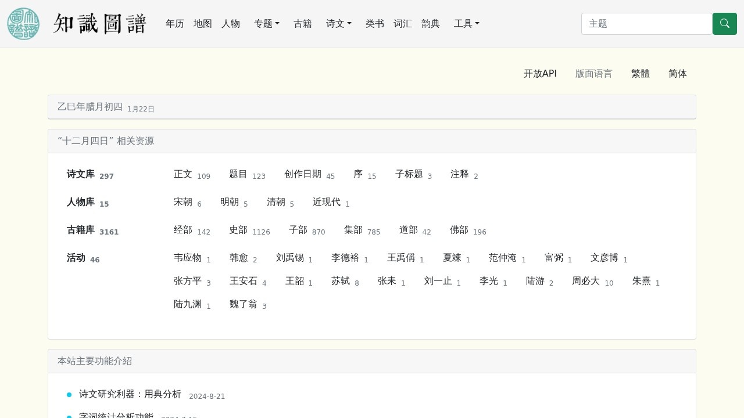
Task: Click the knowledge graph seal logo
Action: (23, 23)
